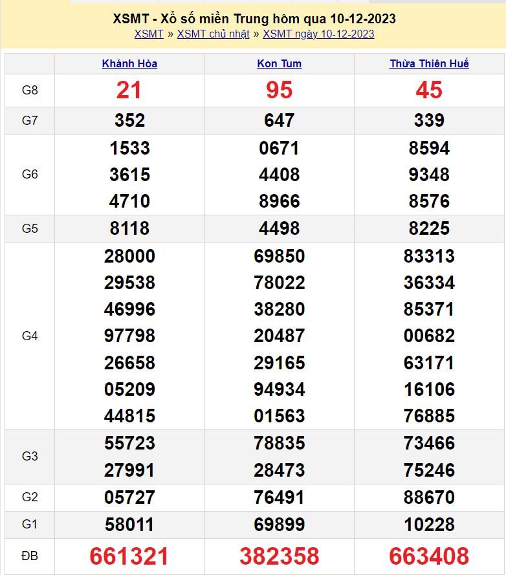Open the Khánh Hòa province link
This screenshot has height=575, width=506.
(129, 63)
